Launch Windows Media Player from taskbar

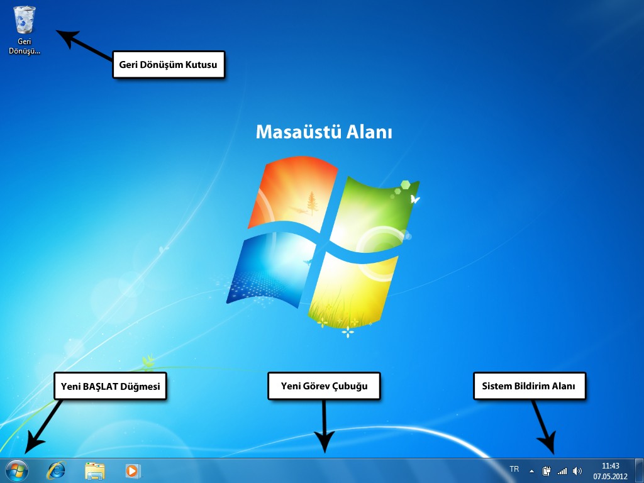pyautogui.click(x=133, y=470)
